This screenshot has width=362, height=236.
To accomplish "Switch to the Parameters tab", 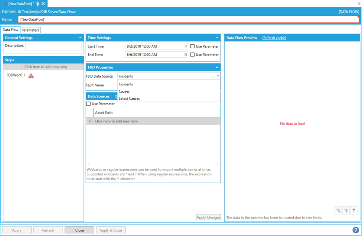I will [30, 30].
